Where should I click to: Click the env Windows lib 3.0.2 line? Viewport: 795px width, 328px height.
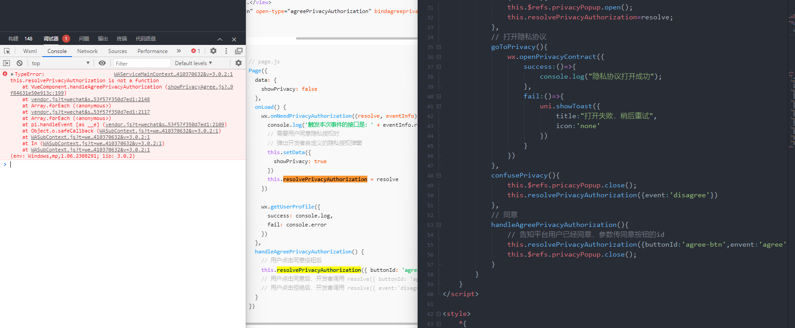click(72, 156)
